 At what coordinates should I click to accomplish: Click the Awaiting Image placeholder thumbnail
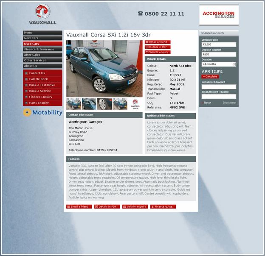click(135, 104)
